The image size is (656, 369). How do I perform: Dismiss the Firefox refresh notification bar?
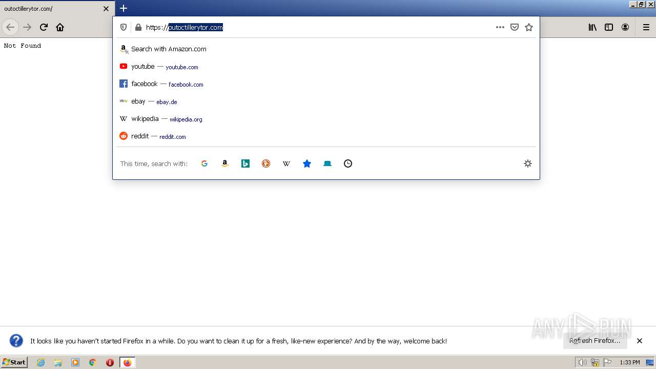(x=640, y=341)
